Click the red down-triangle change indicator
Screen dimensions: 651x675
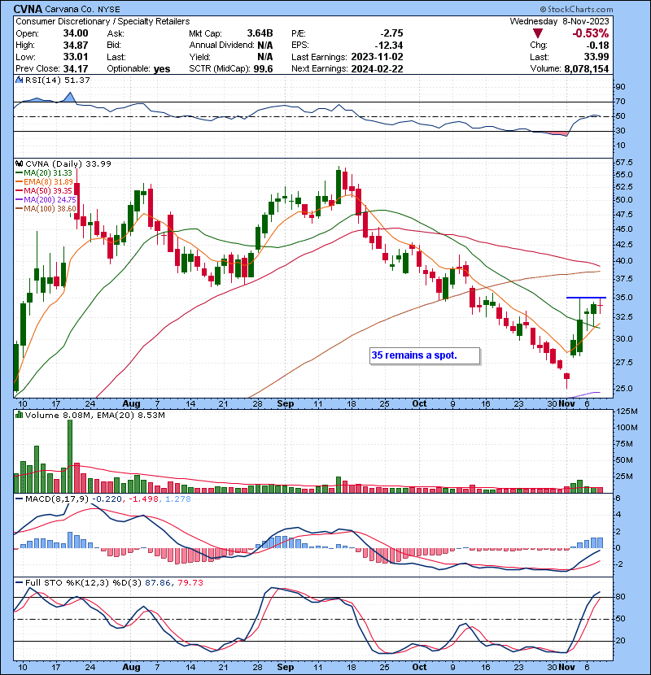pos(537,33)
